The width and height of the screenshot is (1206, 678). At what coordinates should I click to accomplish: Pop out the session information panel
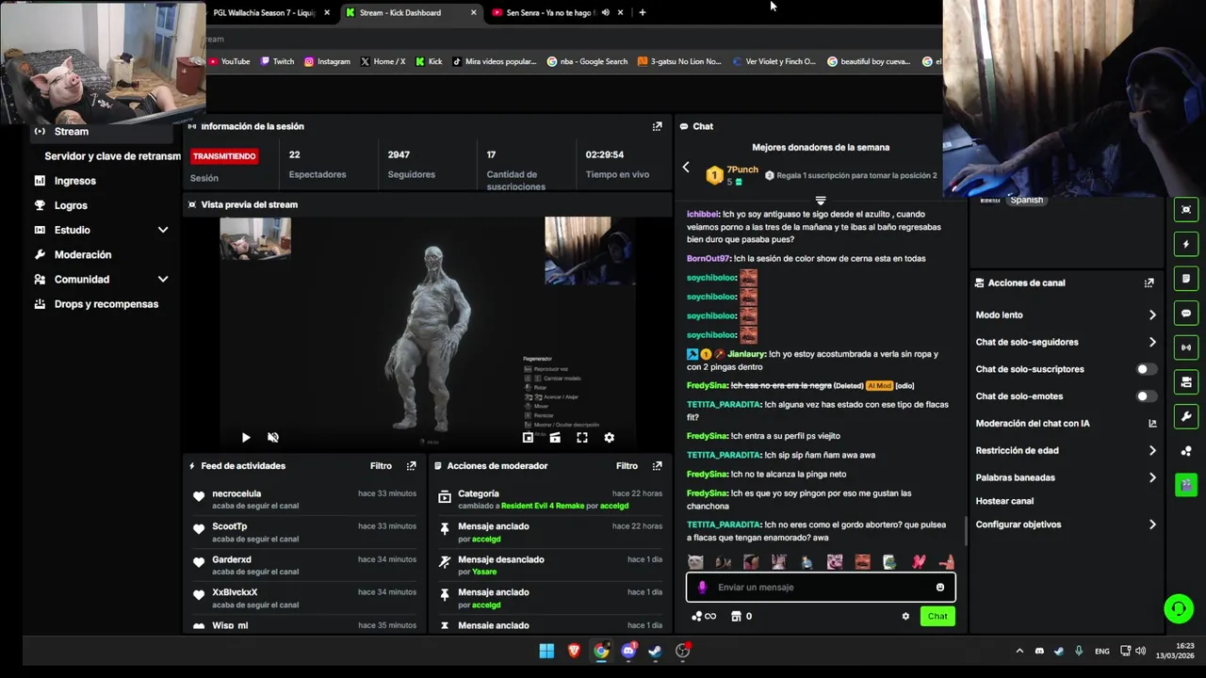click(657, 126)
